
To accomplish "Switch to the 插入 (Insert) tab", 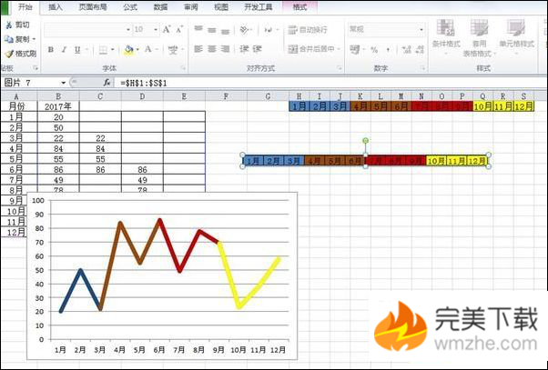I will 56,7.
